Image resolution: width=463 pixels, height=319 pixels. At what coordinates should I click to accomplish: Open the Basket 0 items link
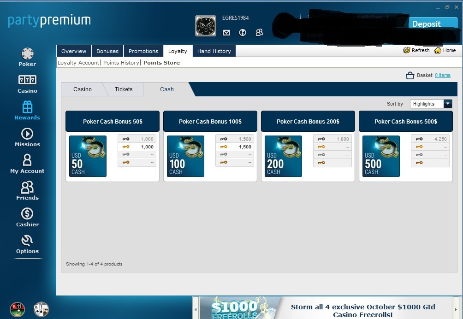click(x=442, y=75)
